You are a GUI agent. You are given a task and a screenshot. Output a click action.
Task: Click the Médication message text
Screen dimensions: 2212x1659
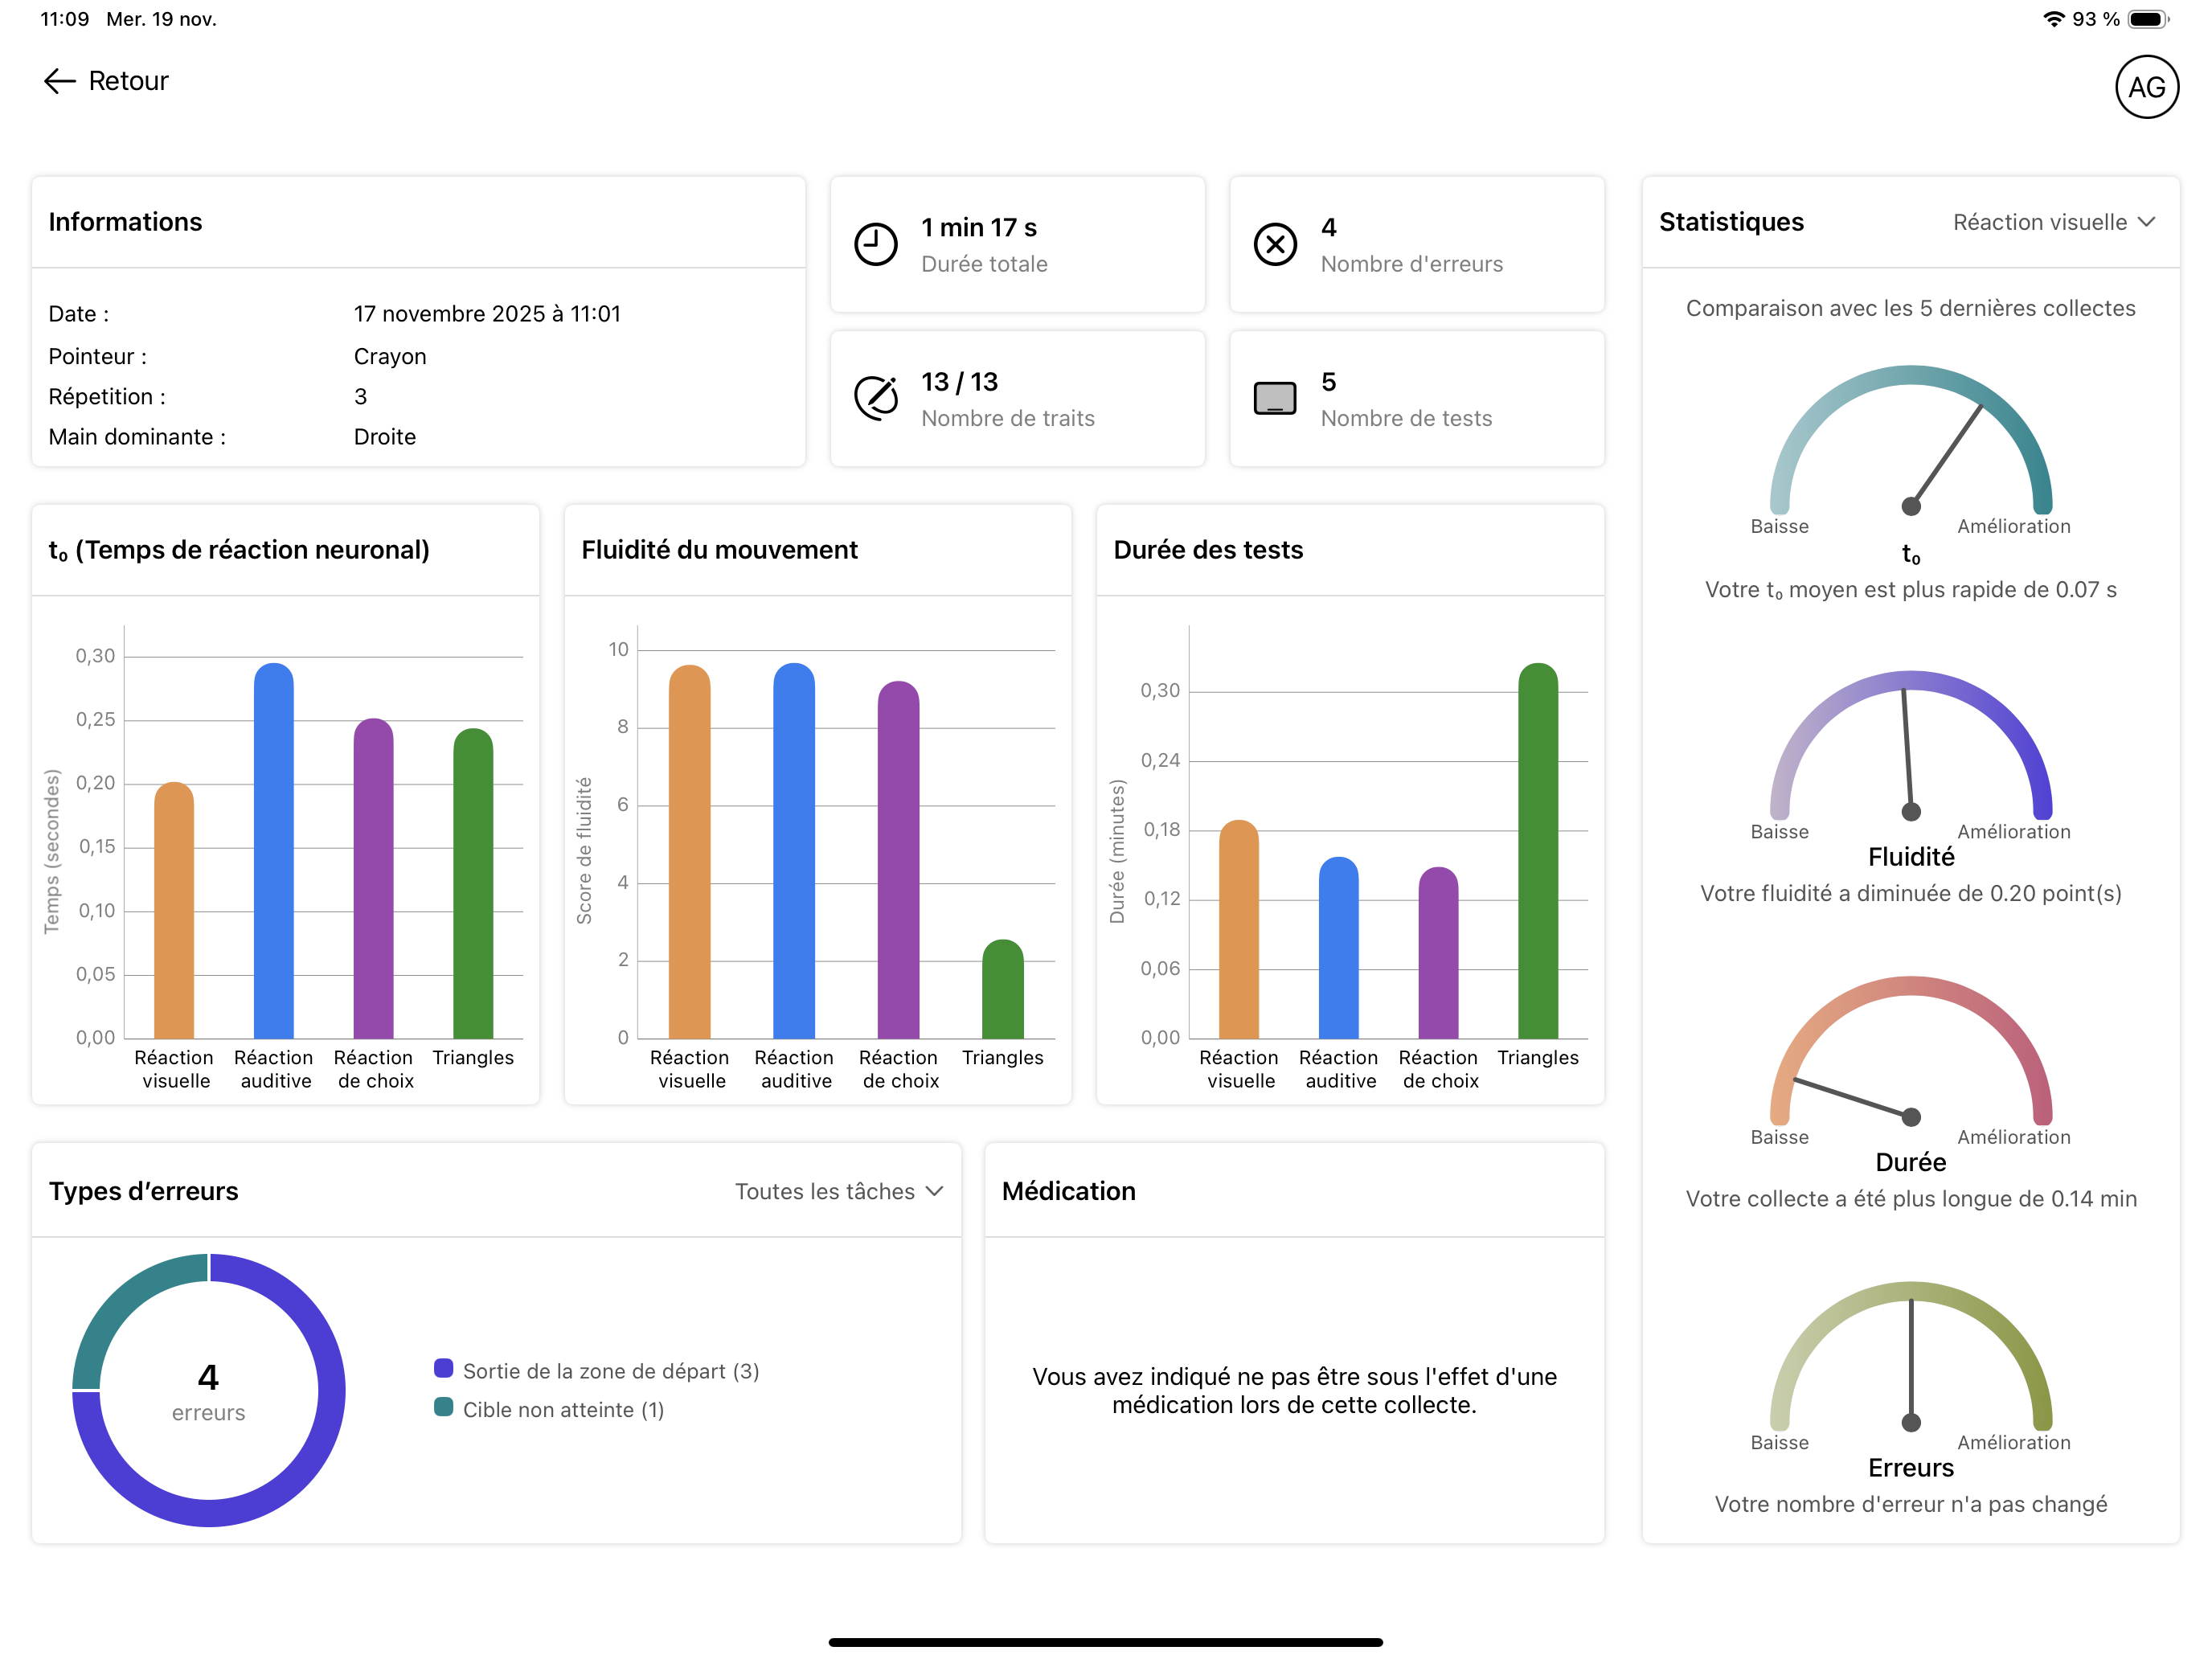[1294, 1390]
